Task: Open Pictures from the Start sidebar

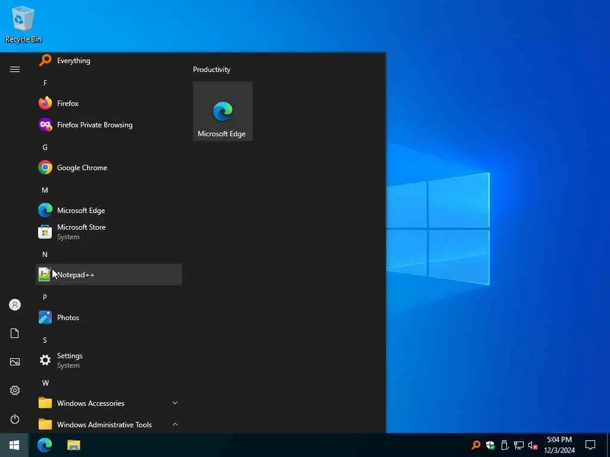Action: 15,362
